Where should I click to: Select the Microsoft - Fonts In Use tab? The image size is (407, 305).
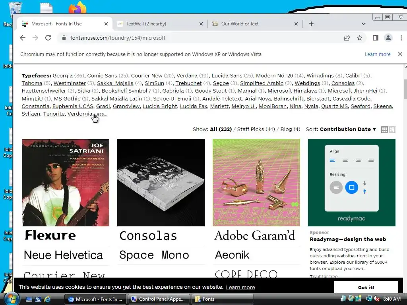(65, 24)
